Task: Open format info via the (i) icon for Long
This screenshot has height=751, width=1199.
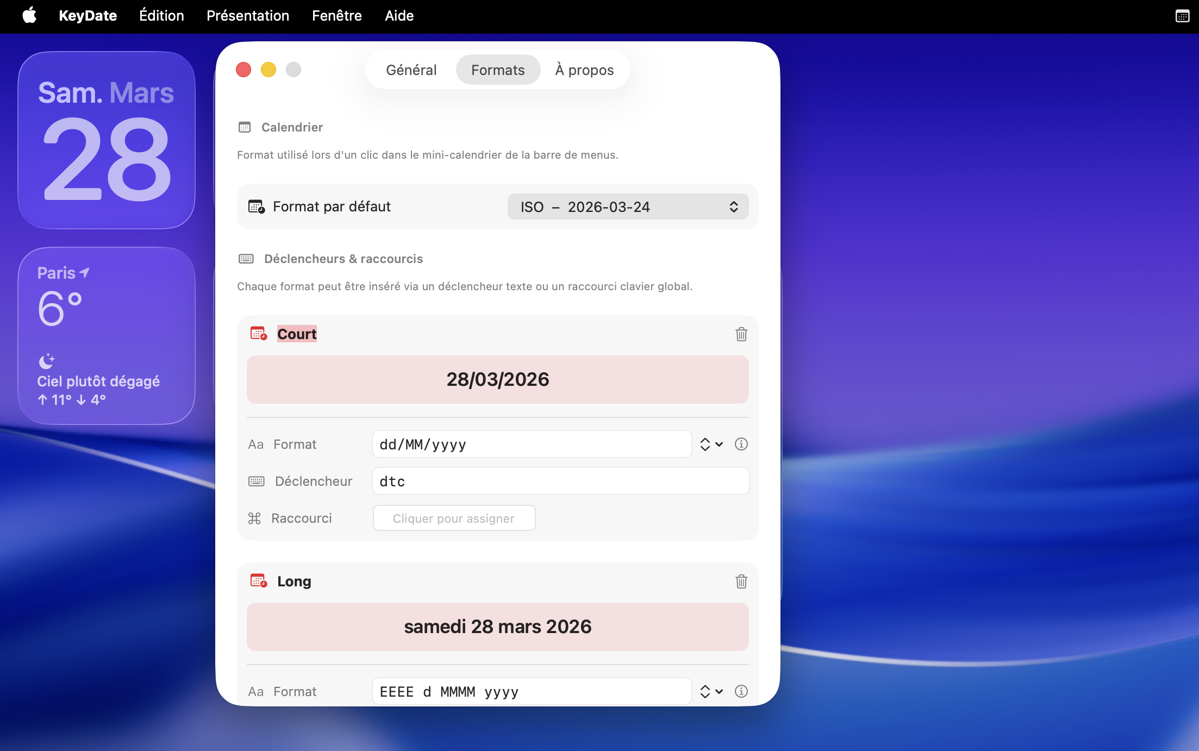Action: pos(741,691)
